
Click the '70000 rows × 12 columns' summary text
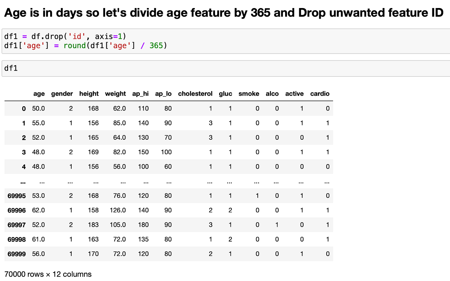point(48,274)
